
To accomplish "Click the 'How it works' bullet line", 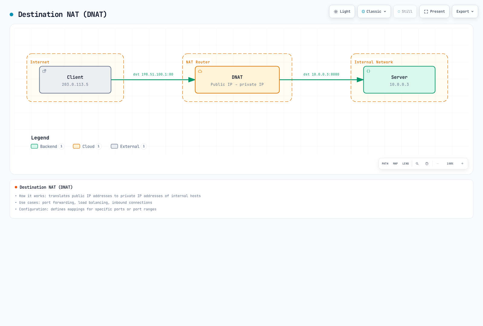I will click(110, 196).
